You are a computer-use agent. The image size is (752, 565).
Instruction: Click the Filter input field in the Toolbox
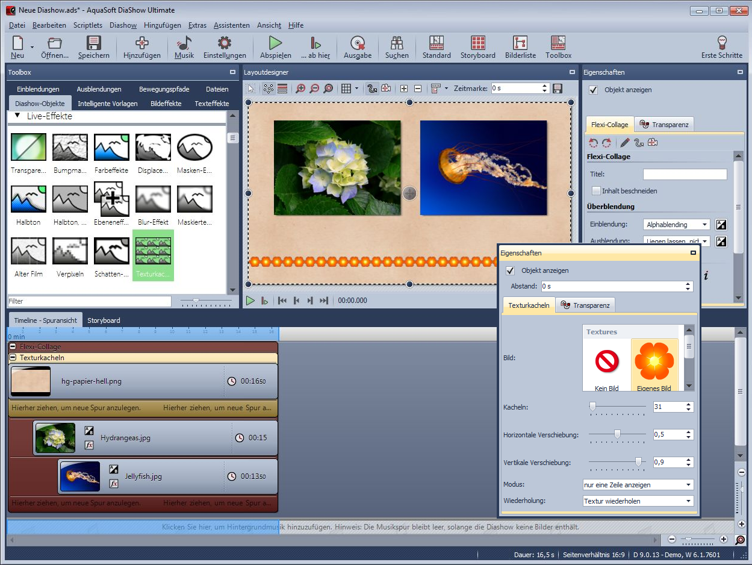click(x=89, y=301)
